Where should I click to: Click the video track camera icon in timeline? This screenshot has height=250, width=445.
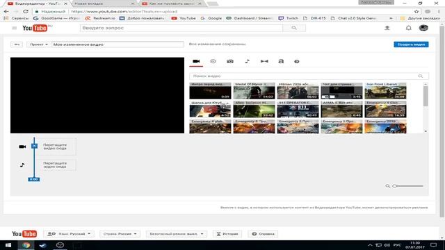coord(22,147)
